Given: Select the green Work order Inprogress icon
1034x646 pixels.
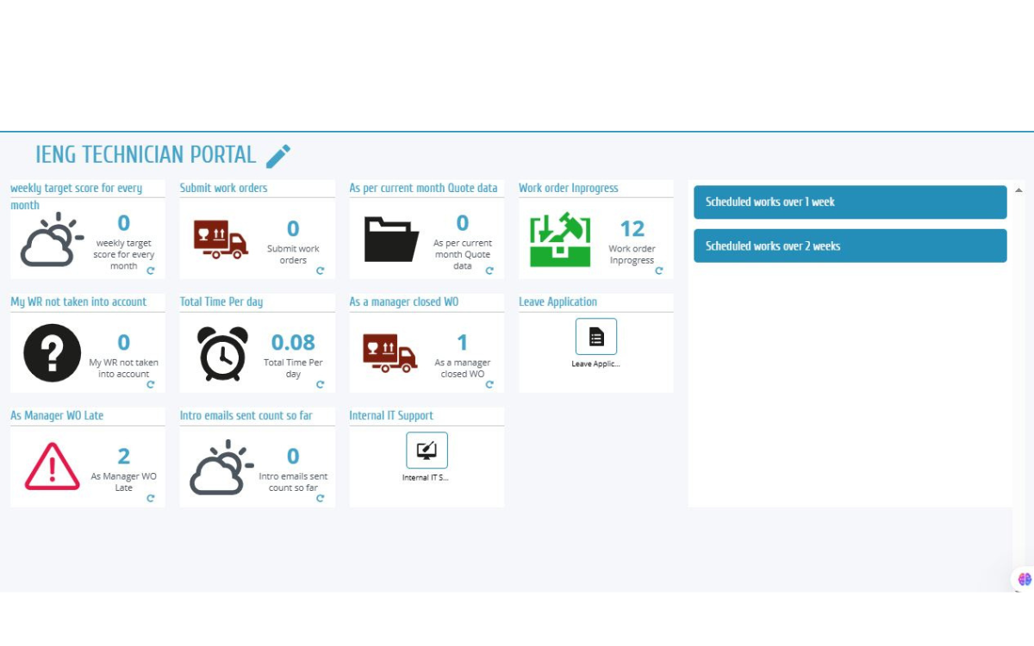Looking at the screenshot, I should point(561,239).
